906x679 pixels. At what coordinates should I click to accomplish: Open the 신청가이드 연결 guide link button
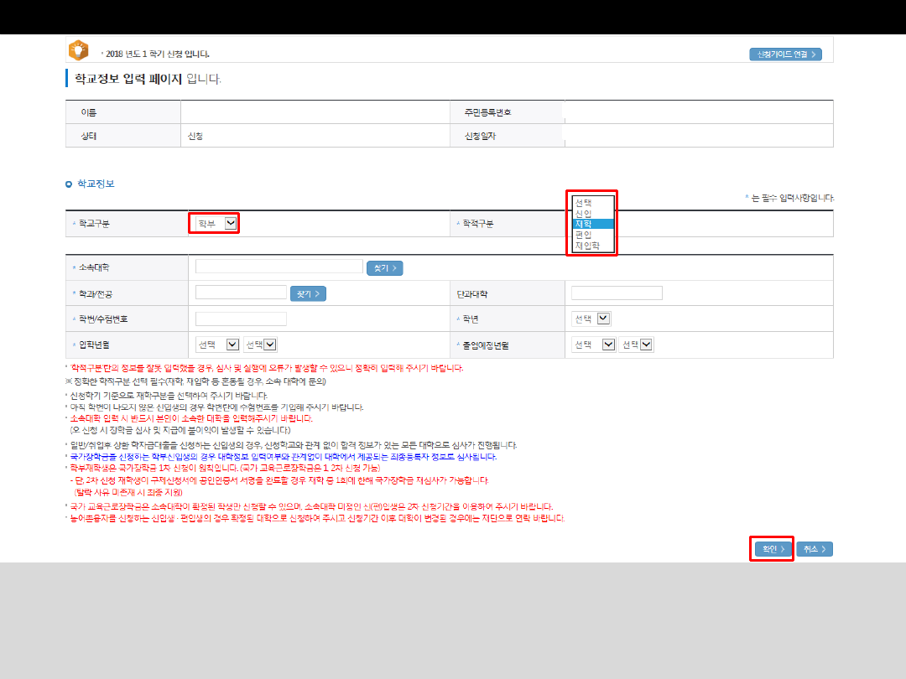click(x=785, y=54)
